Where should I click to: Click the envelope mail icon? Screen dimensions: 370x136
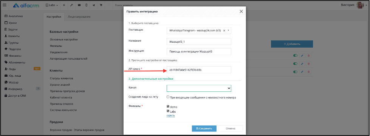79,5
